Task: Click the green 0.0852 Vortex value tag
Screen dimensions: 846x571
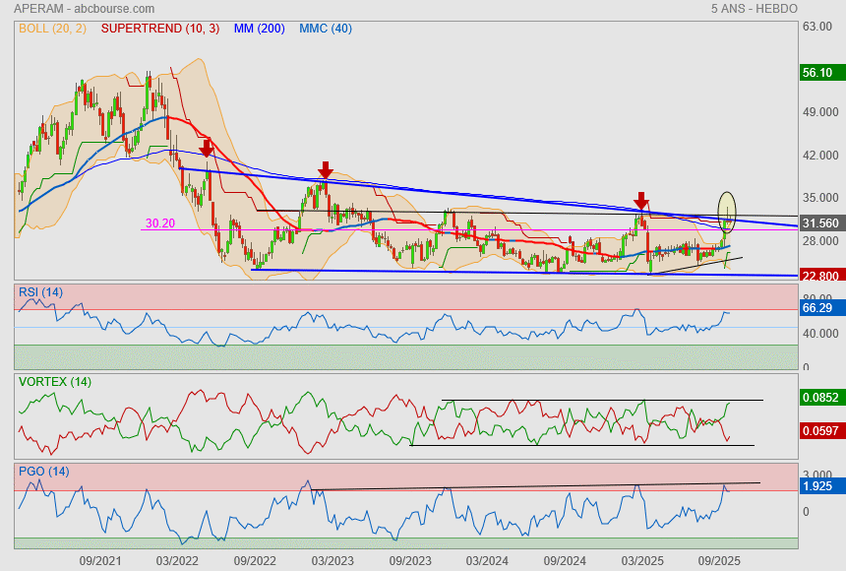Action: tap(819, 398)
